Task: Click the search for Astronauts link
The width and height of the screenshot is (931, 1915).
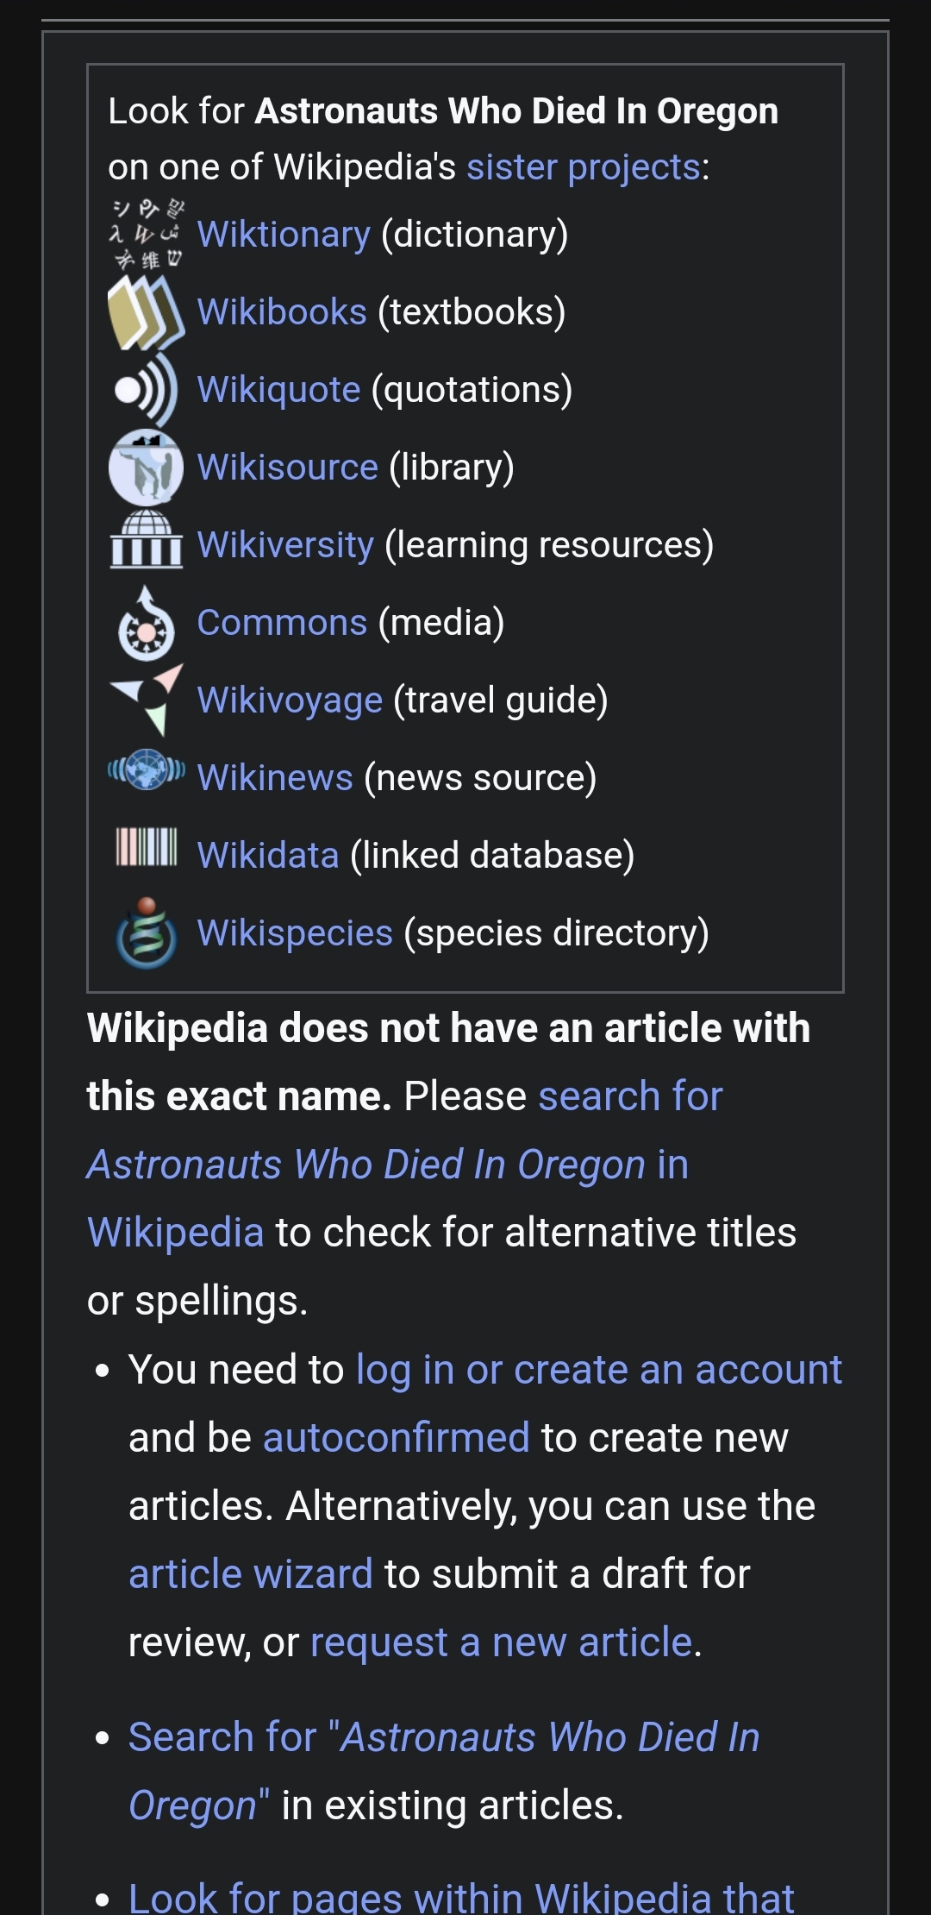Action: (x=629, y=1096)
